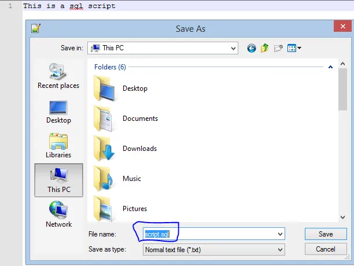354x266 pixels.
Task: Open Network in the places sidebar
Action: [58, 214]
